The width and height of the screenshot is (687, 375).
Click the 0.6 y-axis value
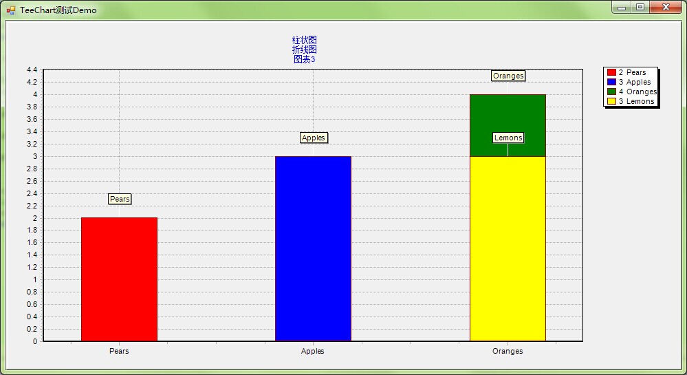tap(32, 304)
